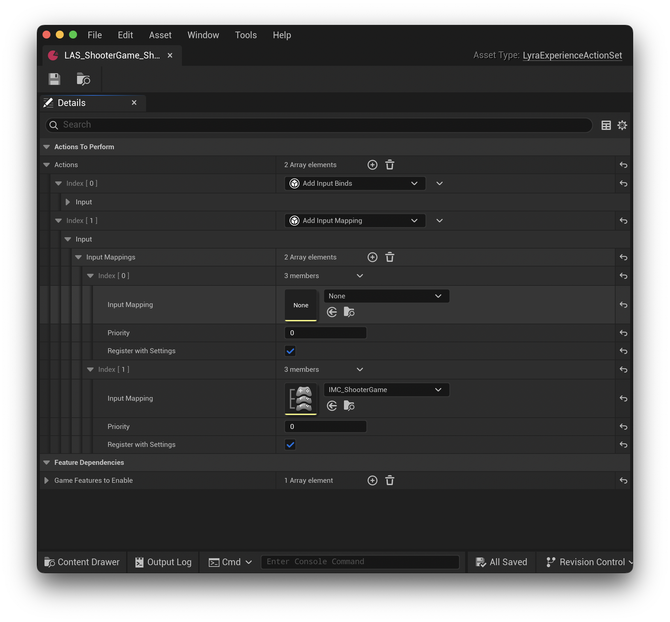Open the Output Log panel

click(x=162, y=562)
